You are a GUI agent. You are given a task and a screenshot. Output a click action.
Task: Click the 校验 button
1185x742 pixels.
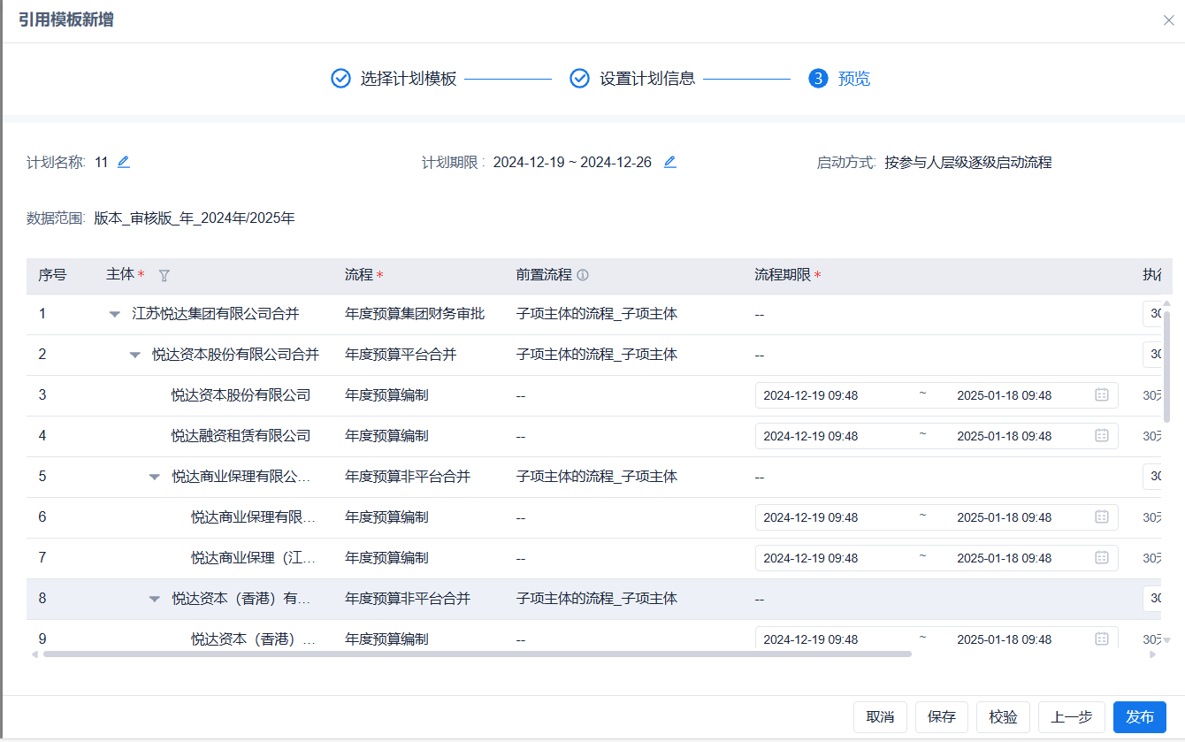click(x=1003, y=717)
